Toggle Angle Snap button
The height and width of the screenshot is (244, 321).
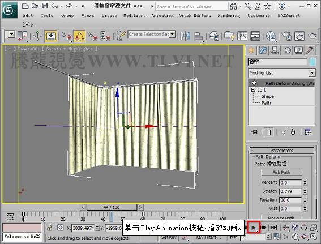pyautogui.click(x=79, y=36)
